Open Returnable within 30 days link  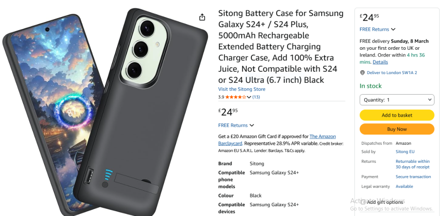(x=412, y=164)
